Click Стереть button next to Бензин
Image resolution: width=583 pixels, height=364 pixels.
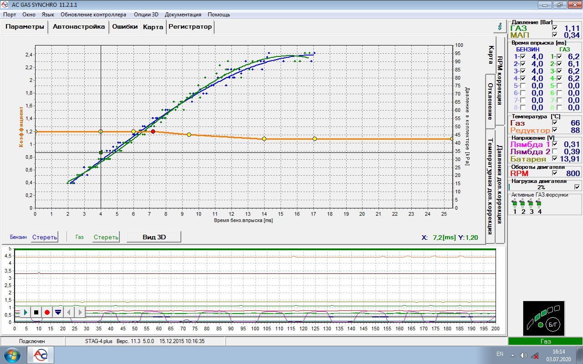click(45, 237)
